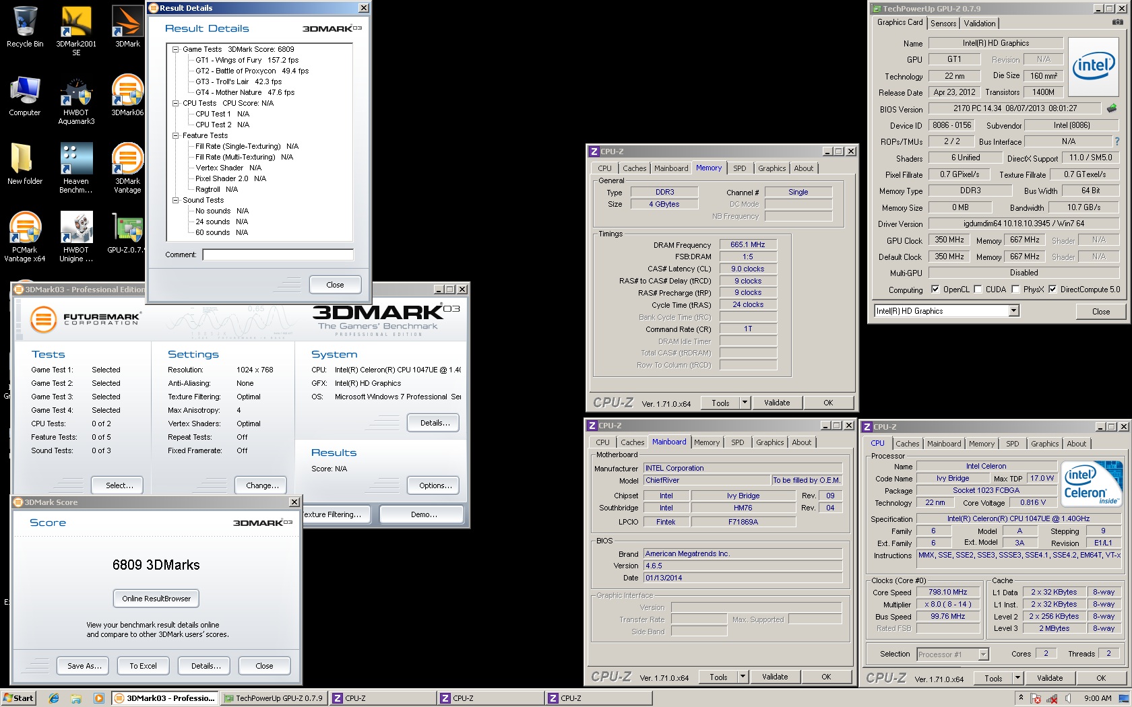
Task: Select 'GT1 - Wings of Fury' result row
Action: click(247, 60)
